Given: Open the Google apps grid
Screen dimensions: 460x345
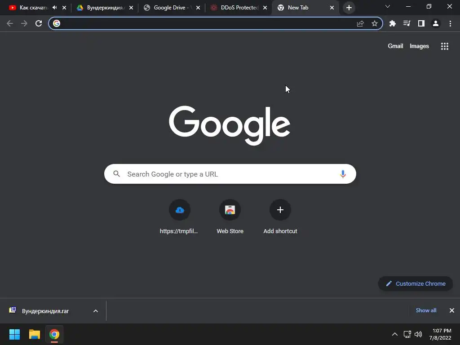Looking at the screenshot, I should (x=445, y=46).
